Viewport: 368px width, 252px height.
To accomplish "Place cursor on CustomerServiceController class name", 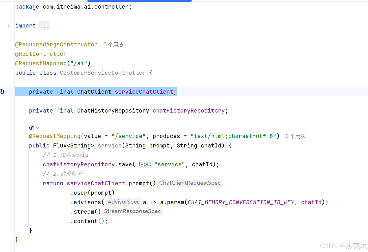I will pyautogui.click(x=103, y=73).
